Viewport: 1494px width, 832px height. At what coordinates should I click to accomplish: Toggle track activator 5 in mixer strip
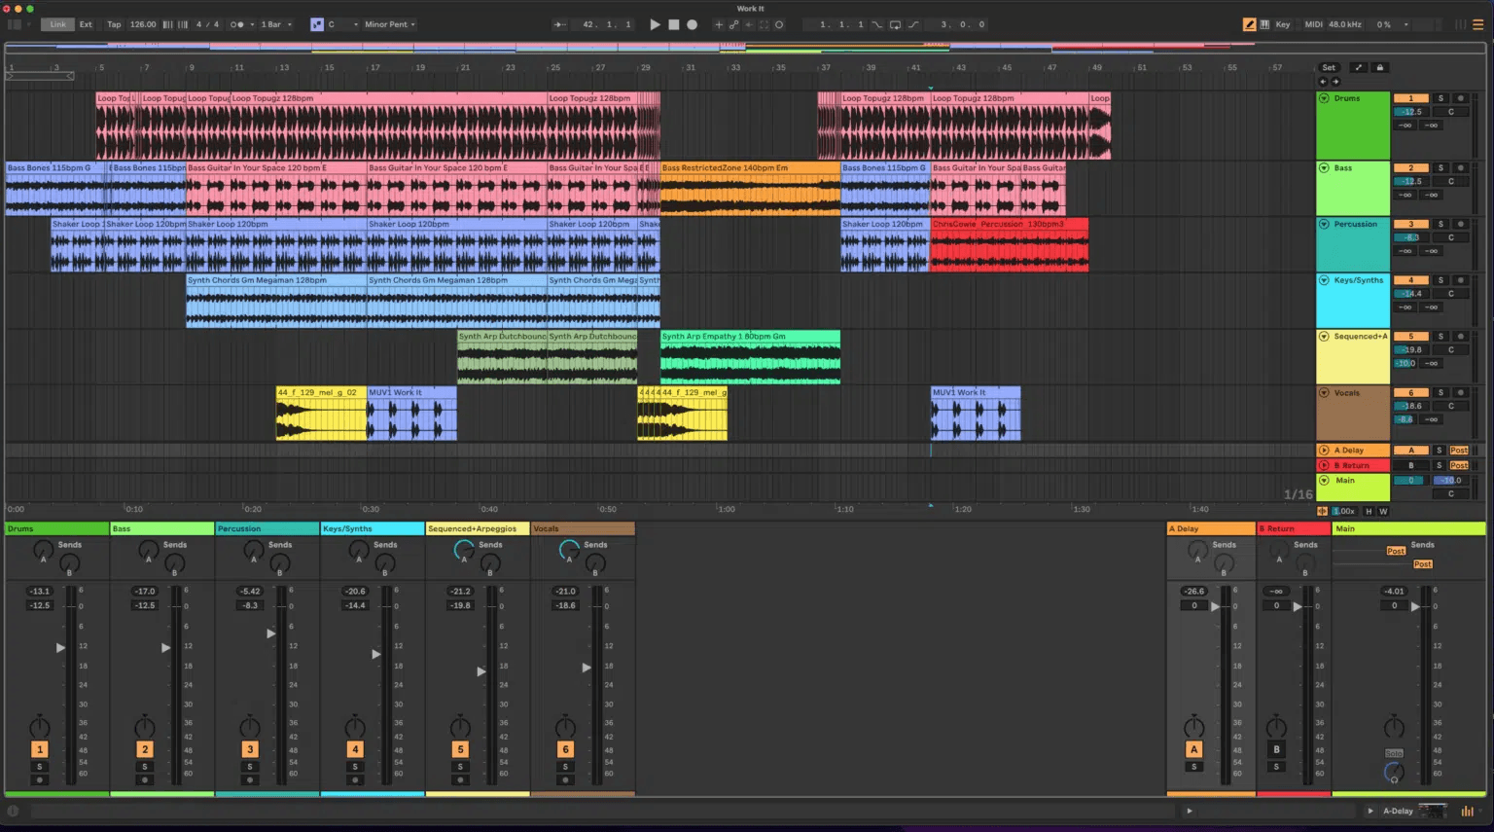click(x=460, y=749)
